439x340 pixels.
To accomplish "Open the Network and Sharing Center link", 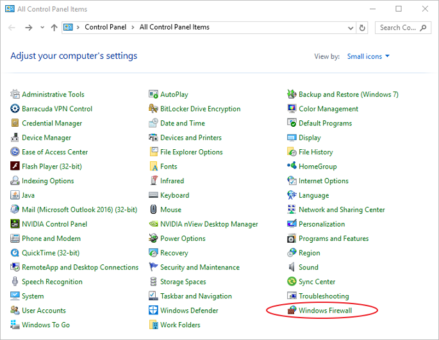I will click(342, 209).
